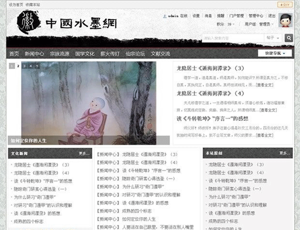Open the admin avatar picture
Screen dimensions: 300x230
286,20
